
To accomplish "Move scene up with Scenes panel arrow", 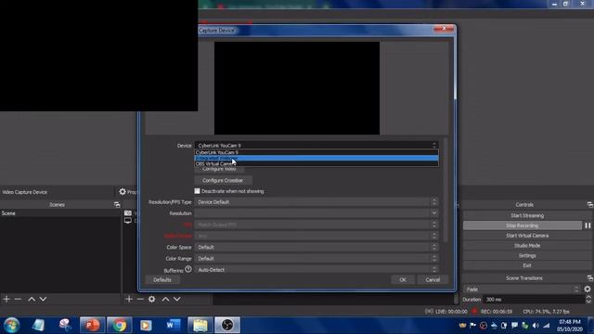I will click(x=32, y=299).
